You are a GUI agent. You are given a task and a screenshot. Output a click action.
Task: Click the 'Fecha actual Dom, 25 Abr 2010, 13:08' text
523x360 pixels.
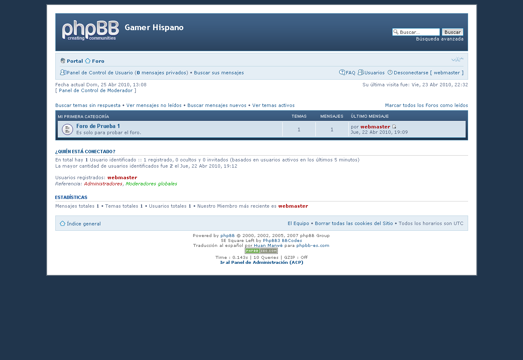101,85
